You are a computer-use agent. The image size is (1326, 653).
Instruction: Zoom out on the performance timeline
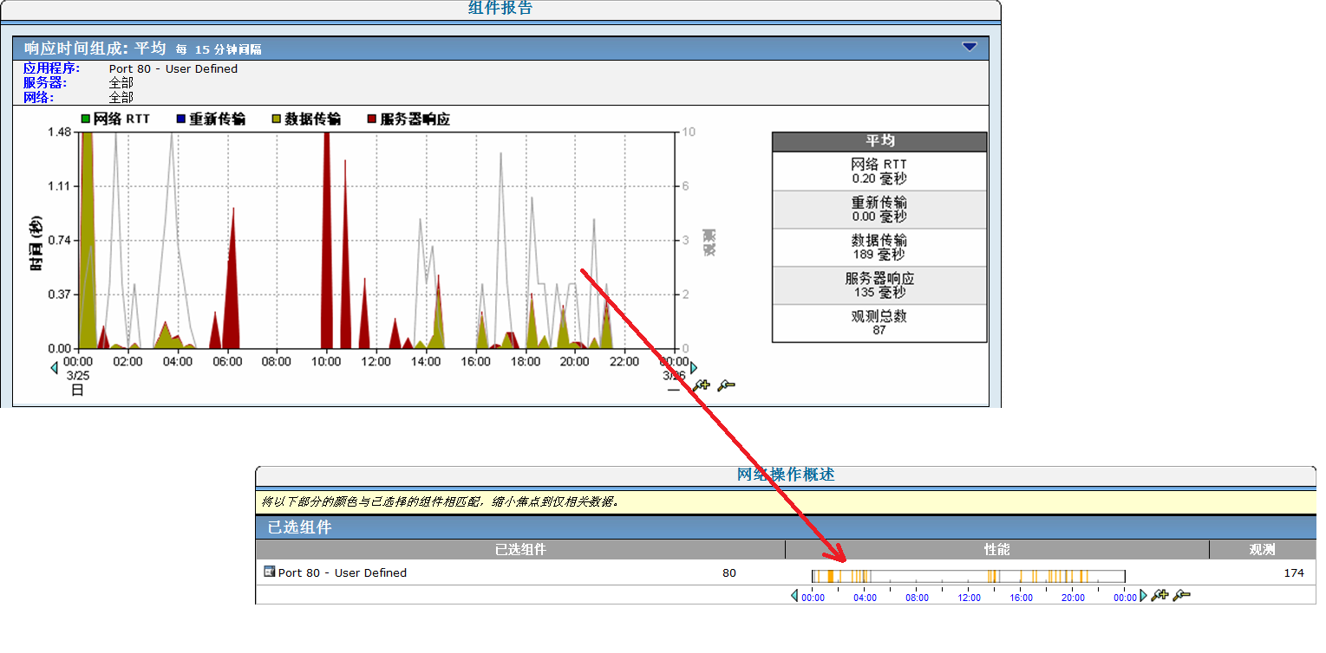(1181, 596)
